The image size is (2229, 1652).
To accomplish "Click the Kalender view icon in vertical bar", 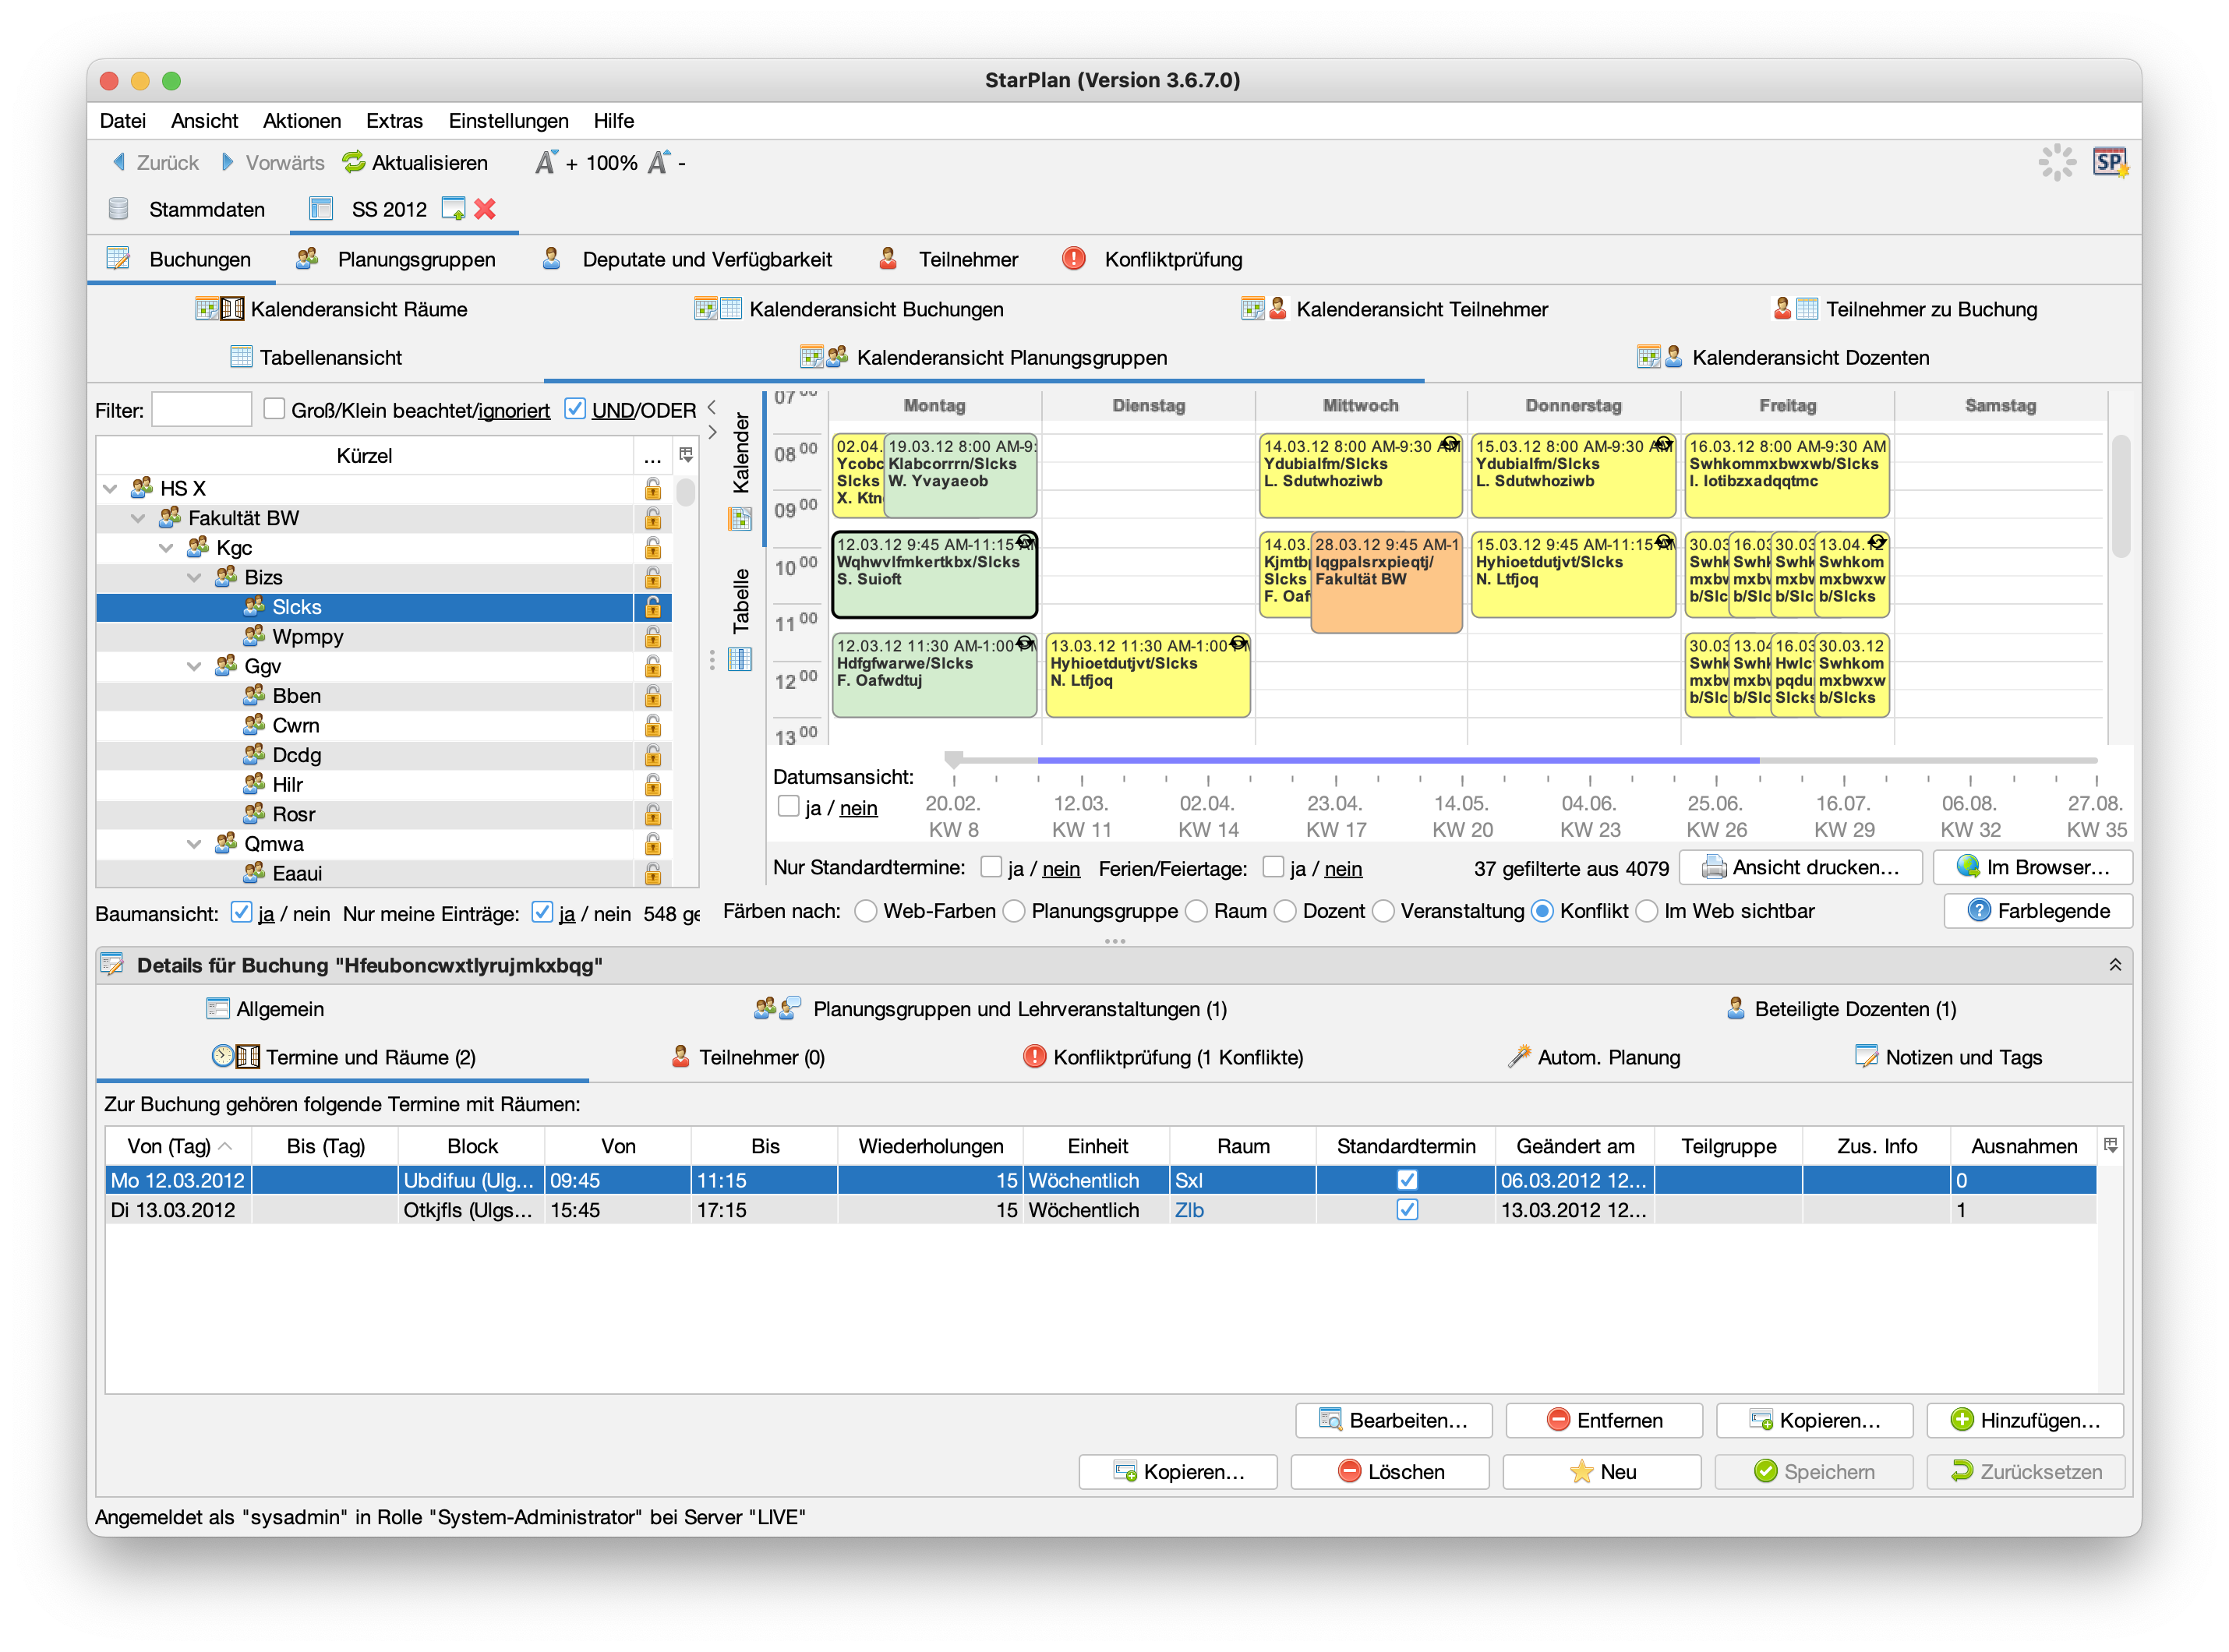I will click(740, 519).
